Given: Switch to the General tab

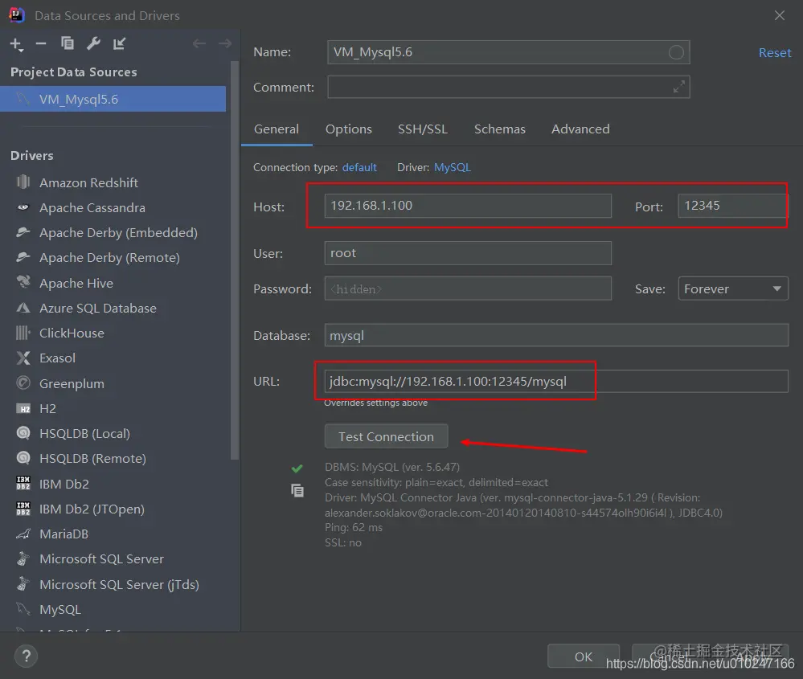Looking at the screenshot, I should pos(276,129).
